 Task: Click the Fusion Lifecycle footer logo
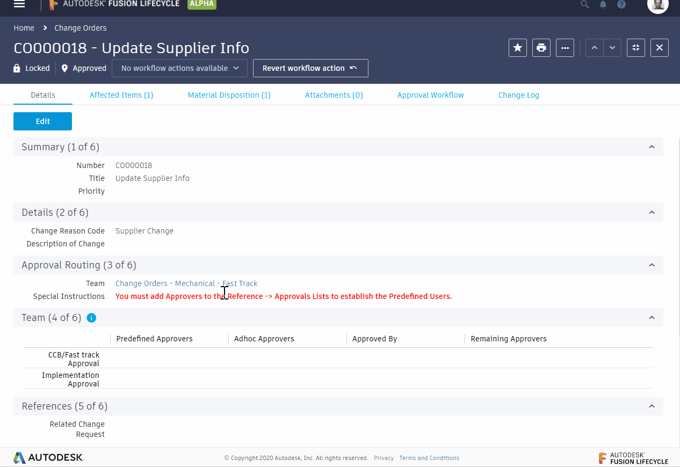click(x=634, y=458)
